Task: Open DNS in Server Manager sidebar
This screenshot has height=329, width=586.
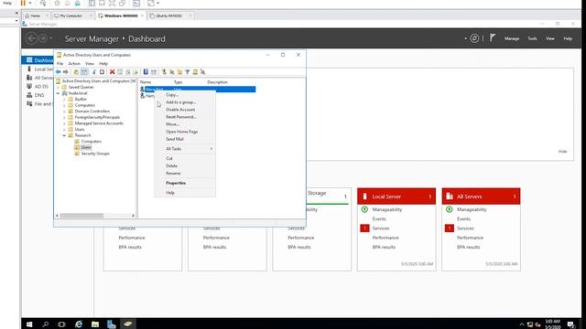Action: (39, 95)
